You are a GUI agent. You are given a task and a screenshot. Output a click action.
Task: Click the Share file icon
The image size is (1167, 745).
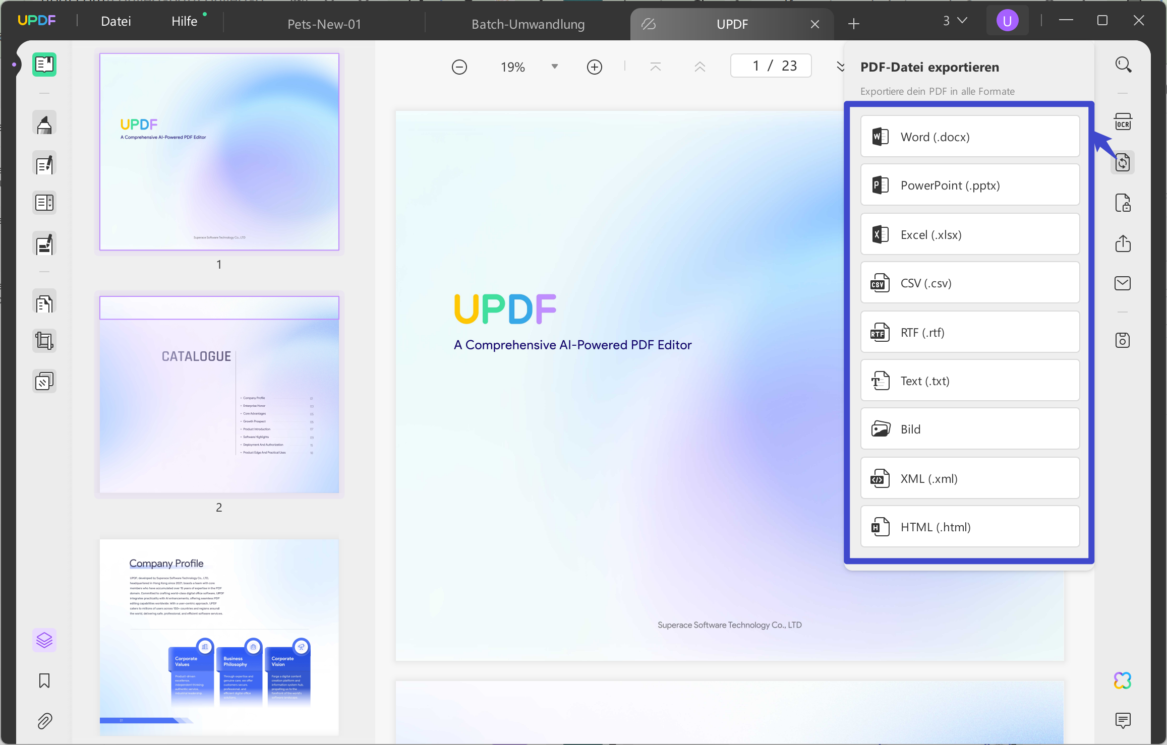pyautogui.click(x=1123, y=243)
